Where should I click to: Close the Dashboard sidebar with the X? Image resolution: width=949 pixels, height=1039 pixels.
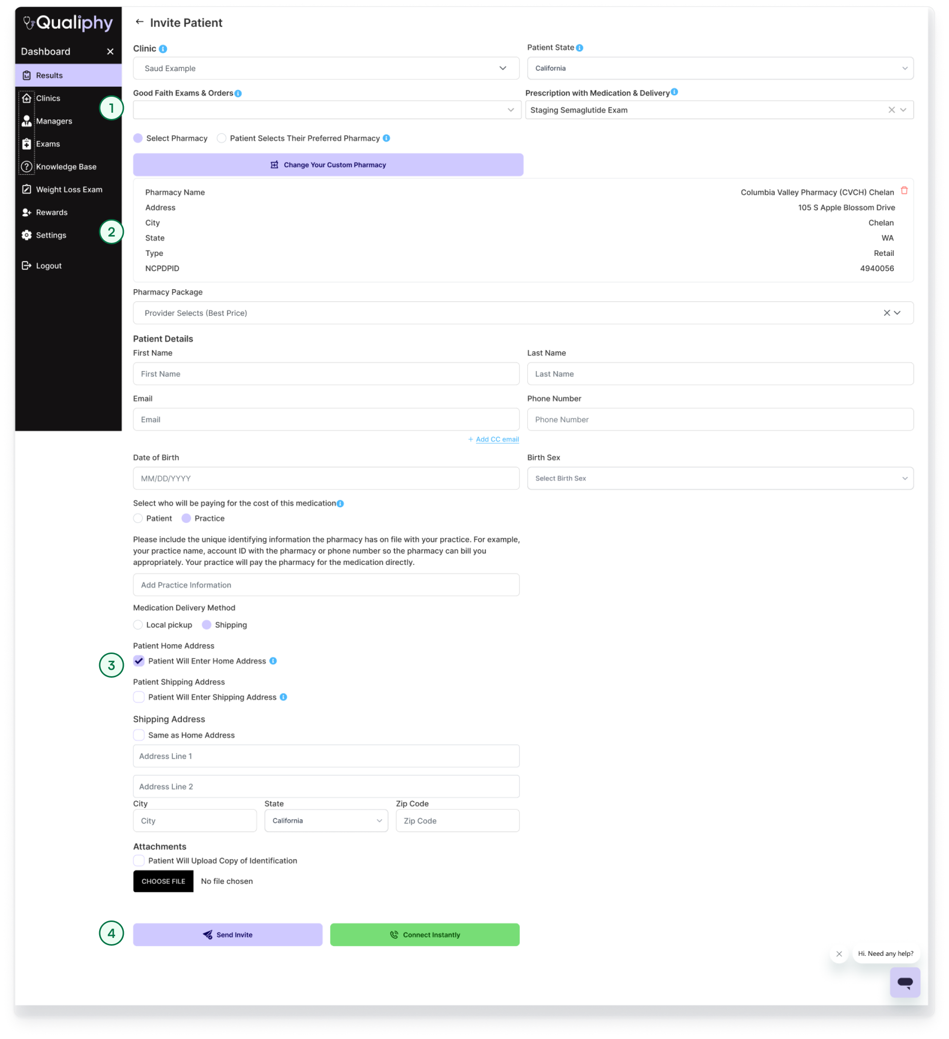pos(110,52)
